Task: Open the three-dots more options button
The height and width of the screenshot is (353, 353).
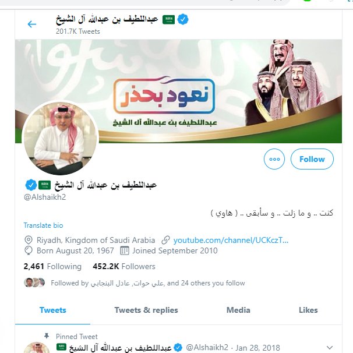Action: point(274,159)
